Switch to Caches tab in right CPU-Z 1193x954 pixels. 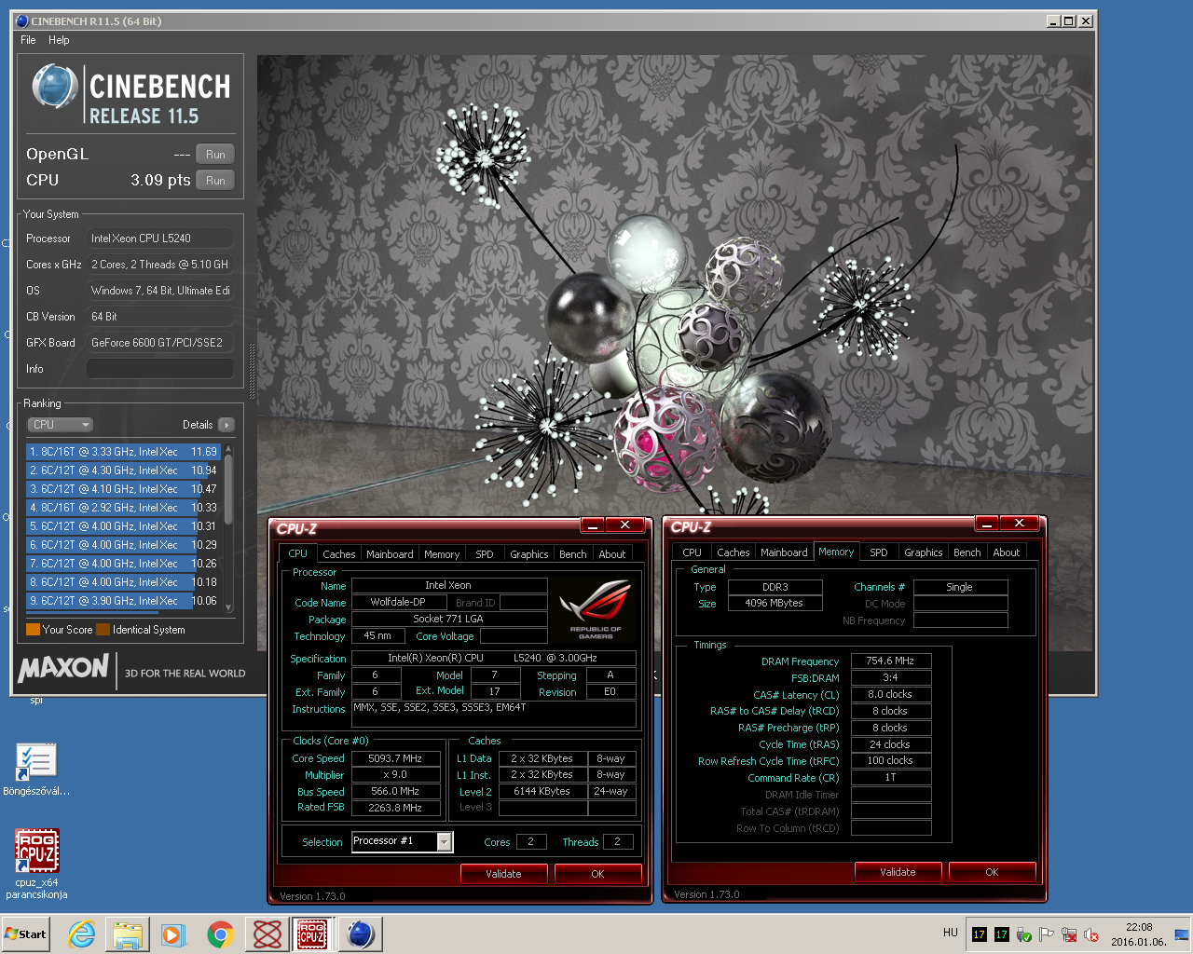coord(733,552)
